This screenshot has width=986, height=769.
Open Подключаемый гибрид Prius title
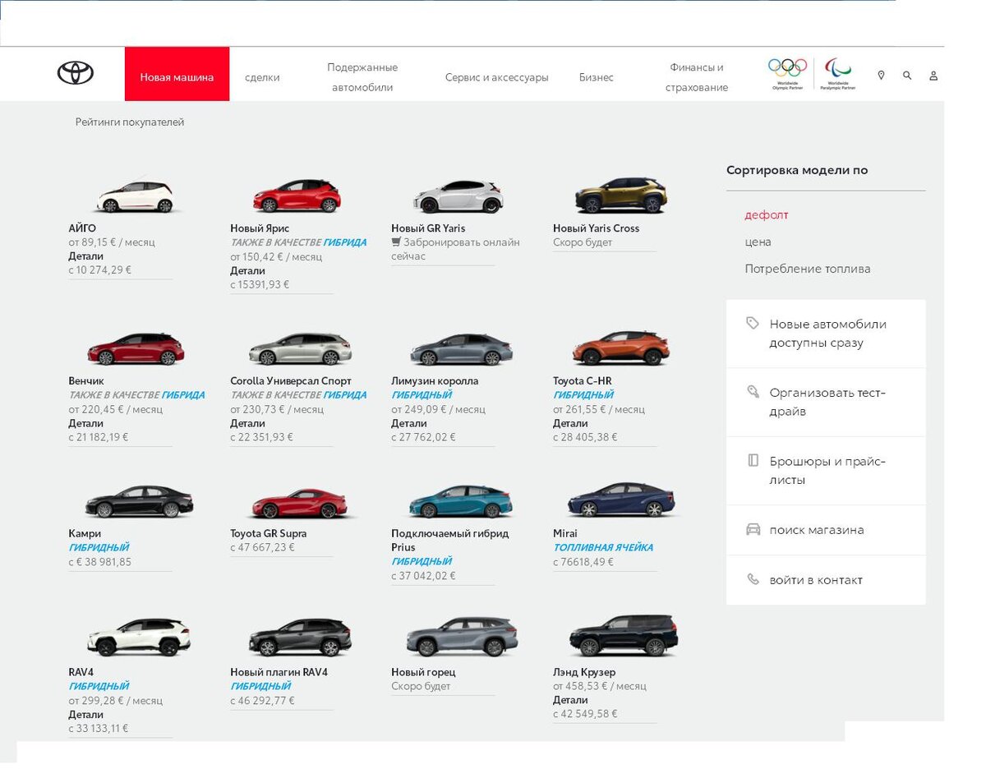[450, 540]
